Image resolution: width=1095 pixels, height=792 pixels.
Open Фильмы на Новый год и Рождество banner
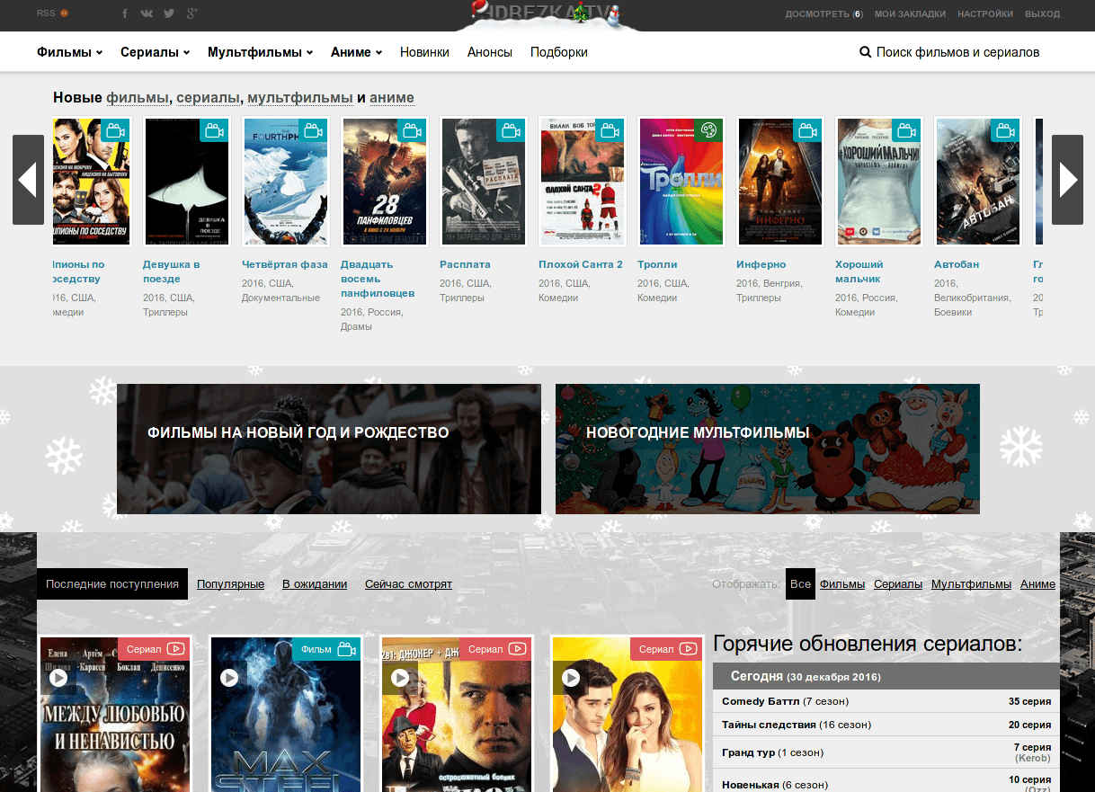pos(329,449)
